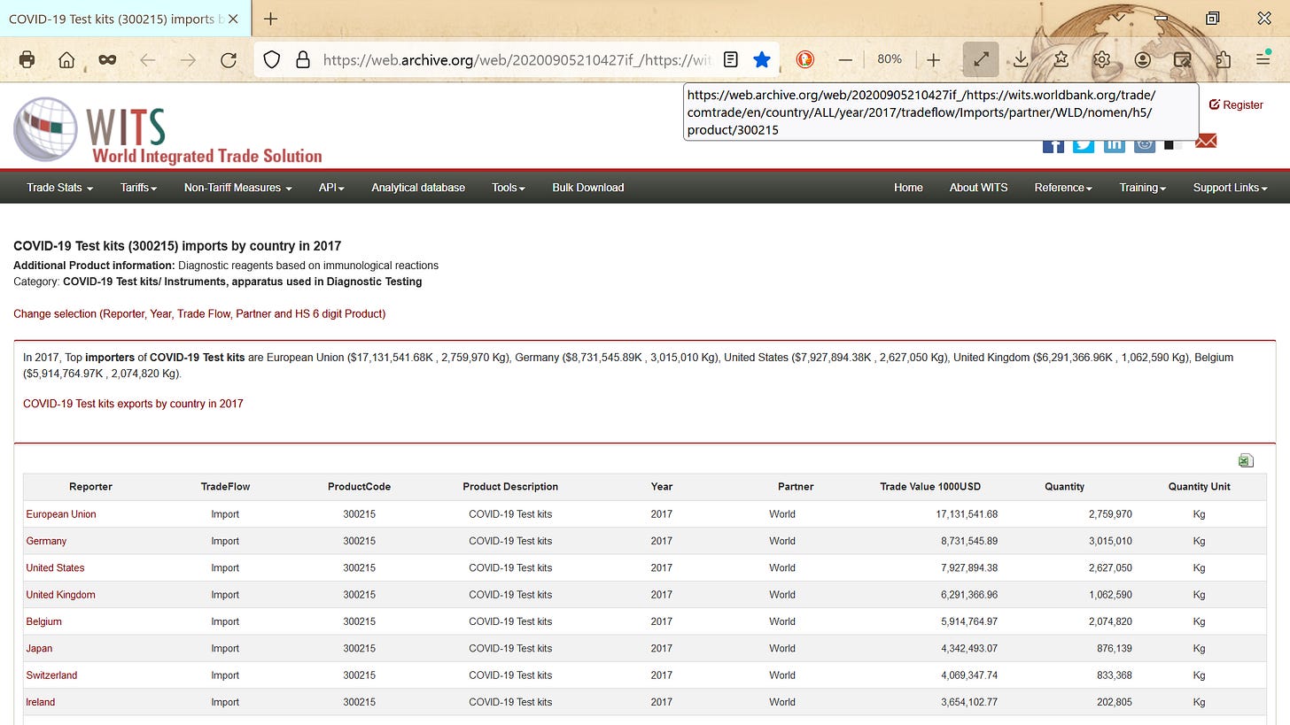Zoom out with minus button
This screenshot has height=725, width=1290.
845,59
